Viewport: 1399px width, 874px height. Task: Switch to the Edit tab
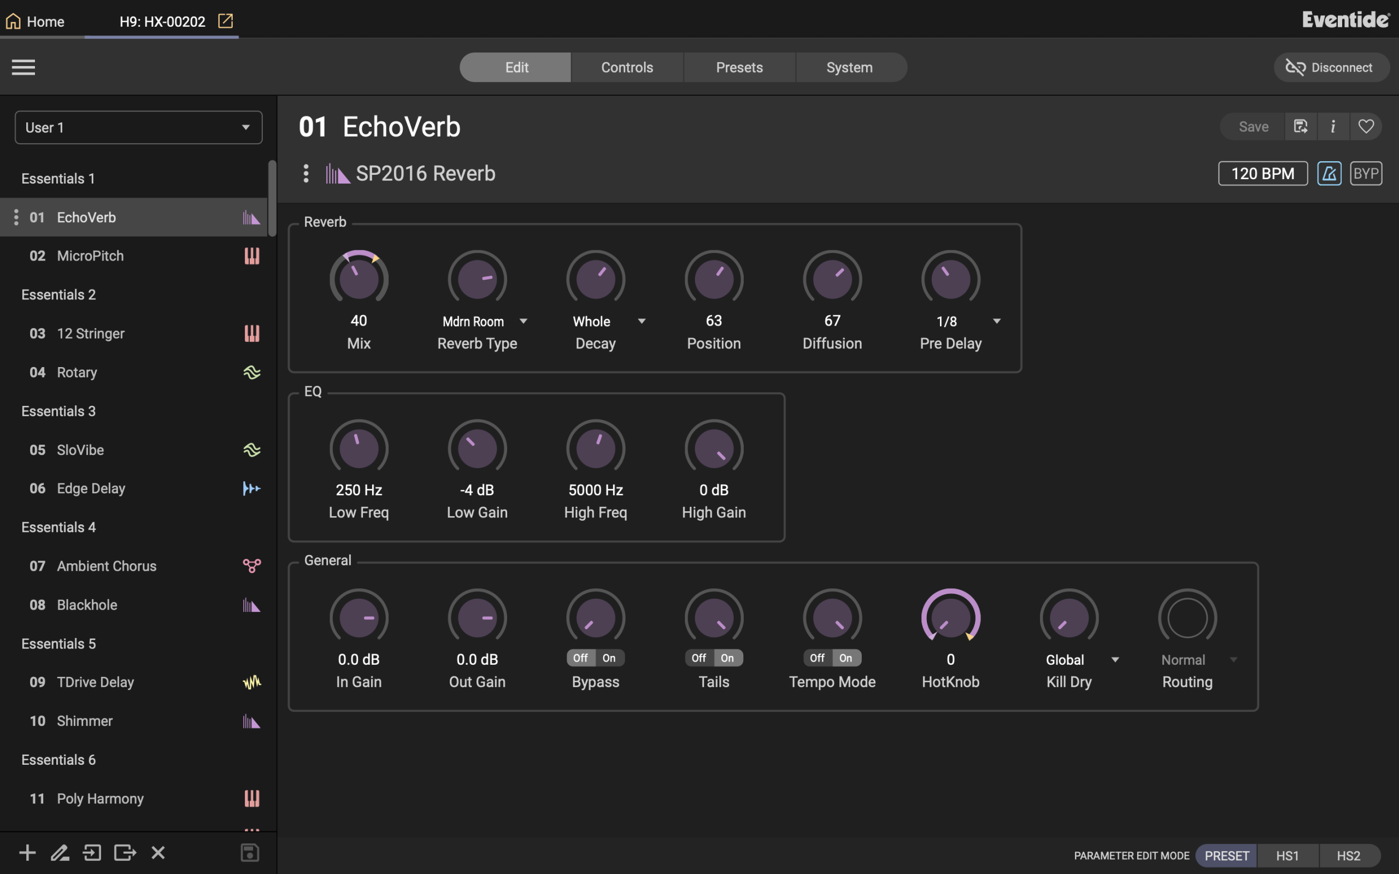click(516, 67)
